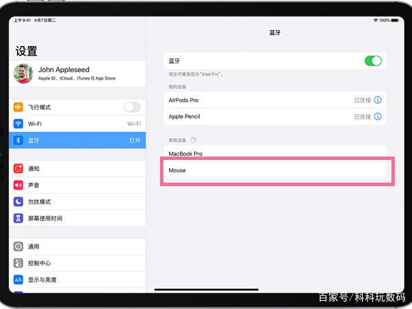Image resolution: width=412 pixels, height=309 pixels.
Task: Open 屏幕使用时间 settings
Action: 77,218
